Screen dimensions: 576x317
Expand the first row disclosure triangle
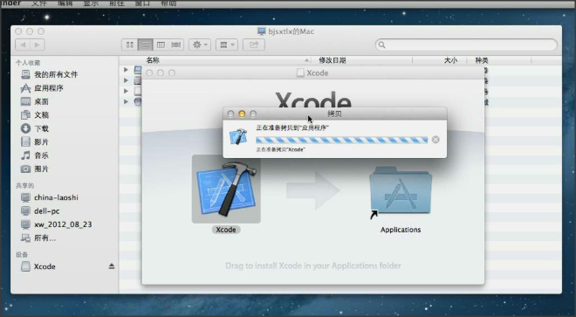[x=126, y=70]
